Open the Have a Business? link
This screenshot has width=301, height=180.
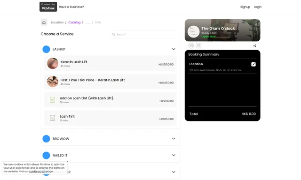(x=71, y=7)
